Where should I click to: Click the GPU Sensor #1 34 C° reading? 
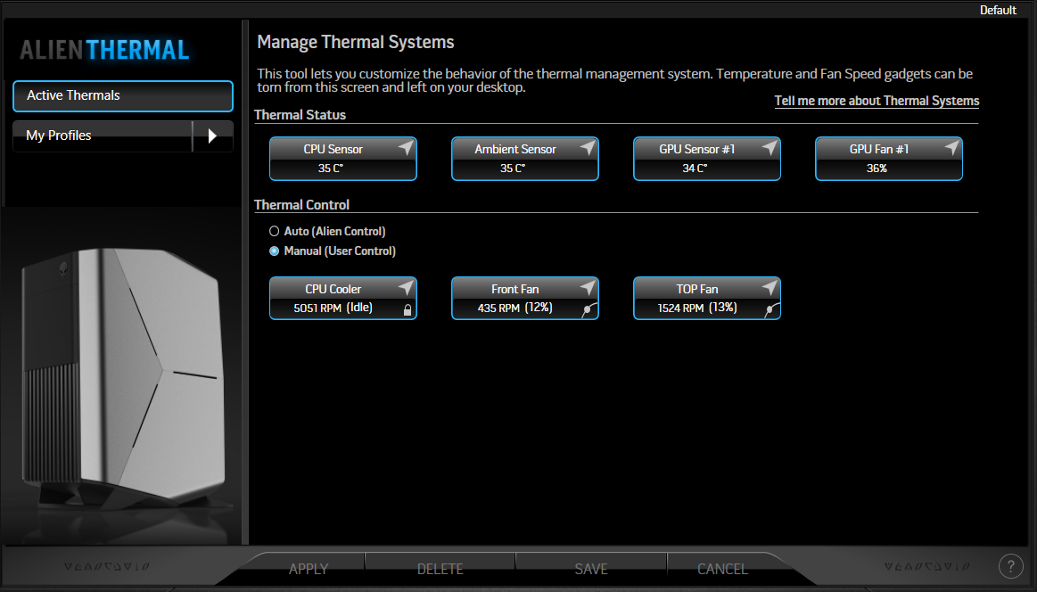[695, 169]
